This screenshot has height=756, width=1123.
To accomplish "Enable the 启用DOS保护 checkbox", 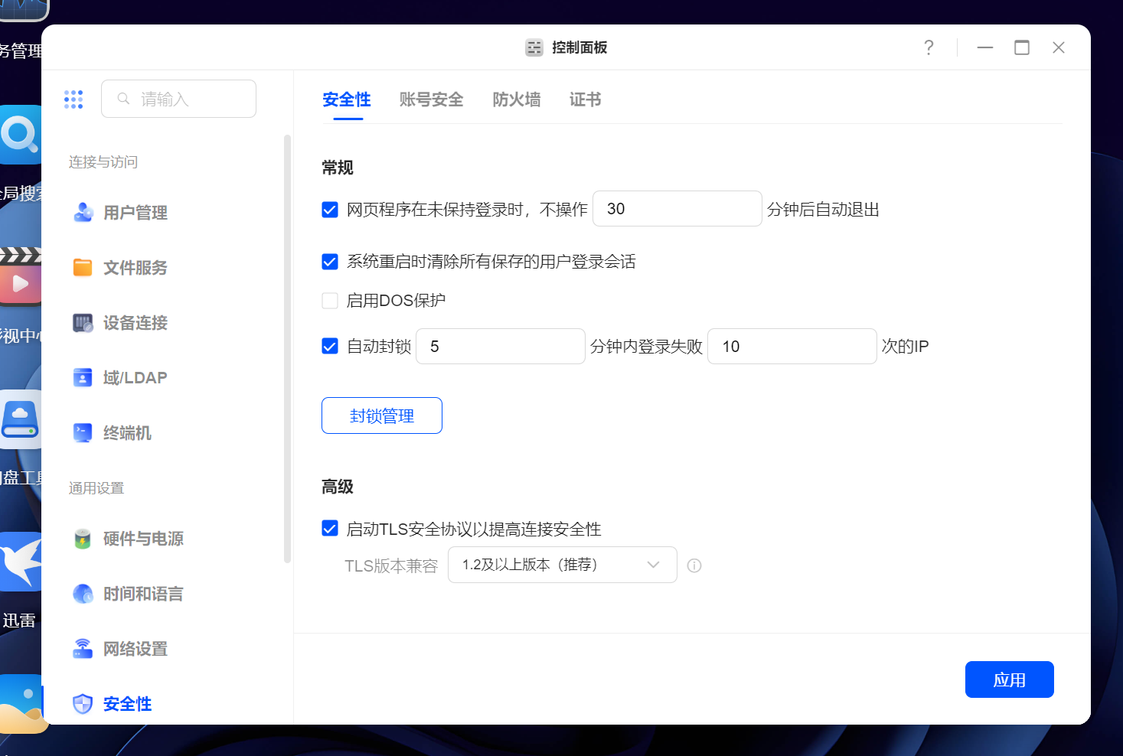I will [x=330, y=301].
